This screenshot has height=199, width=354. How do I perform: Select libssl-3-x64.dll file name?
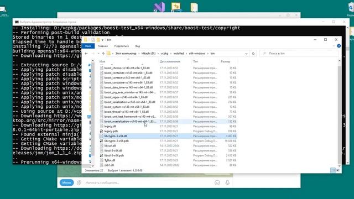pos(113,150)
